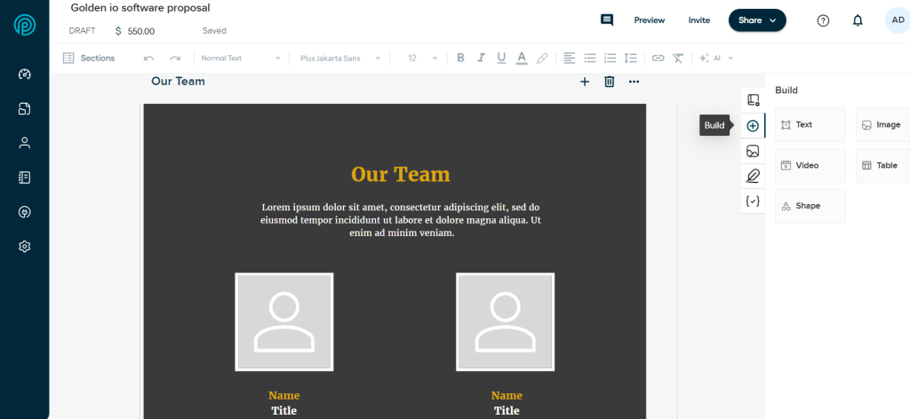Viewport: 910px width, 419px height.
Task: Add a Shape block
Action: (x=810, y=206)
